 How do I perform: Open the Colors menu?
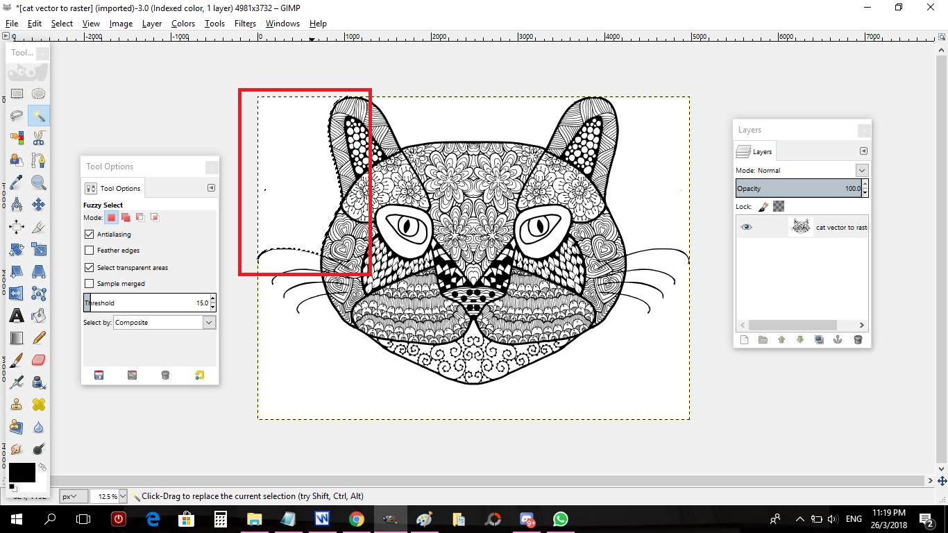tap(183, 24)
